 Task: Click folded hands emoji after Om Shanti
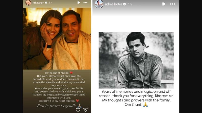tap(146, 104)
